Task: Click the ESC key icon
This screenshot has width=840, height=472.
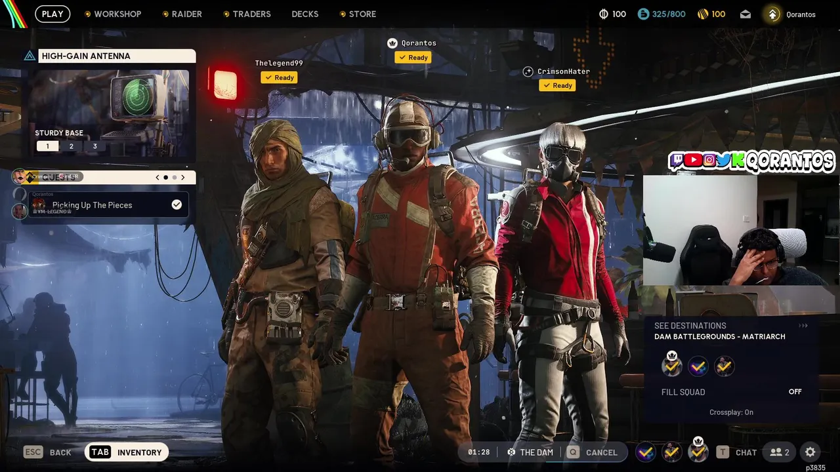Action: (x=33, y=452)
